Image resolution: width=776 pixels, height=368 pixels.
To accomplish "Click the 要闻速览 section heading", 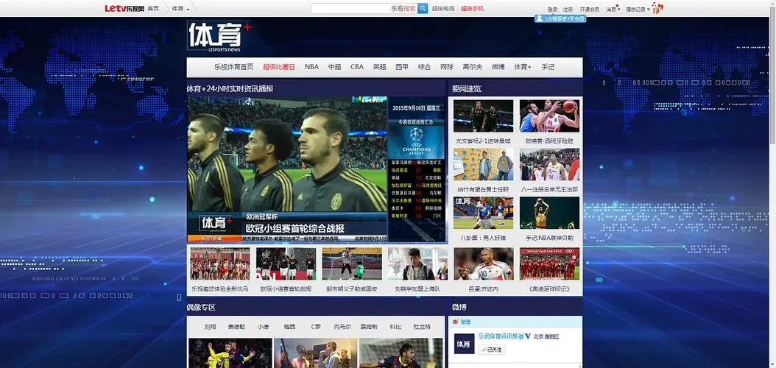I will point(466,89).
